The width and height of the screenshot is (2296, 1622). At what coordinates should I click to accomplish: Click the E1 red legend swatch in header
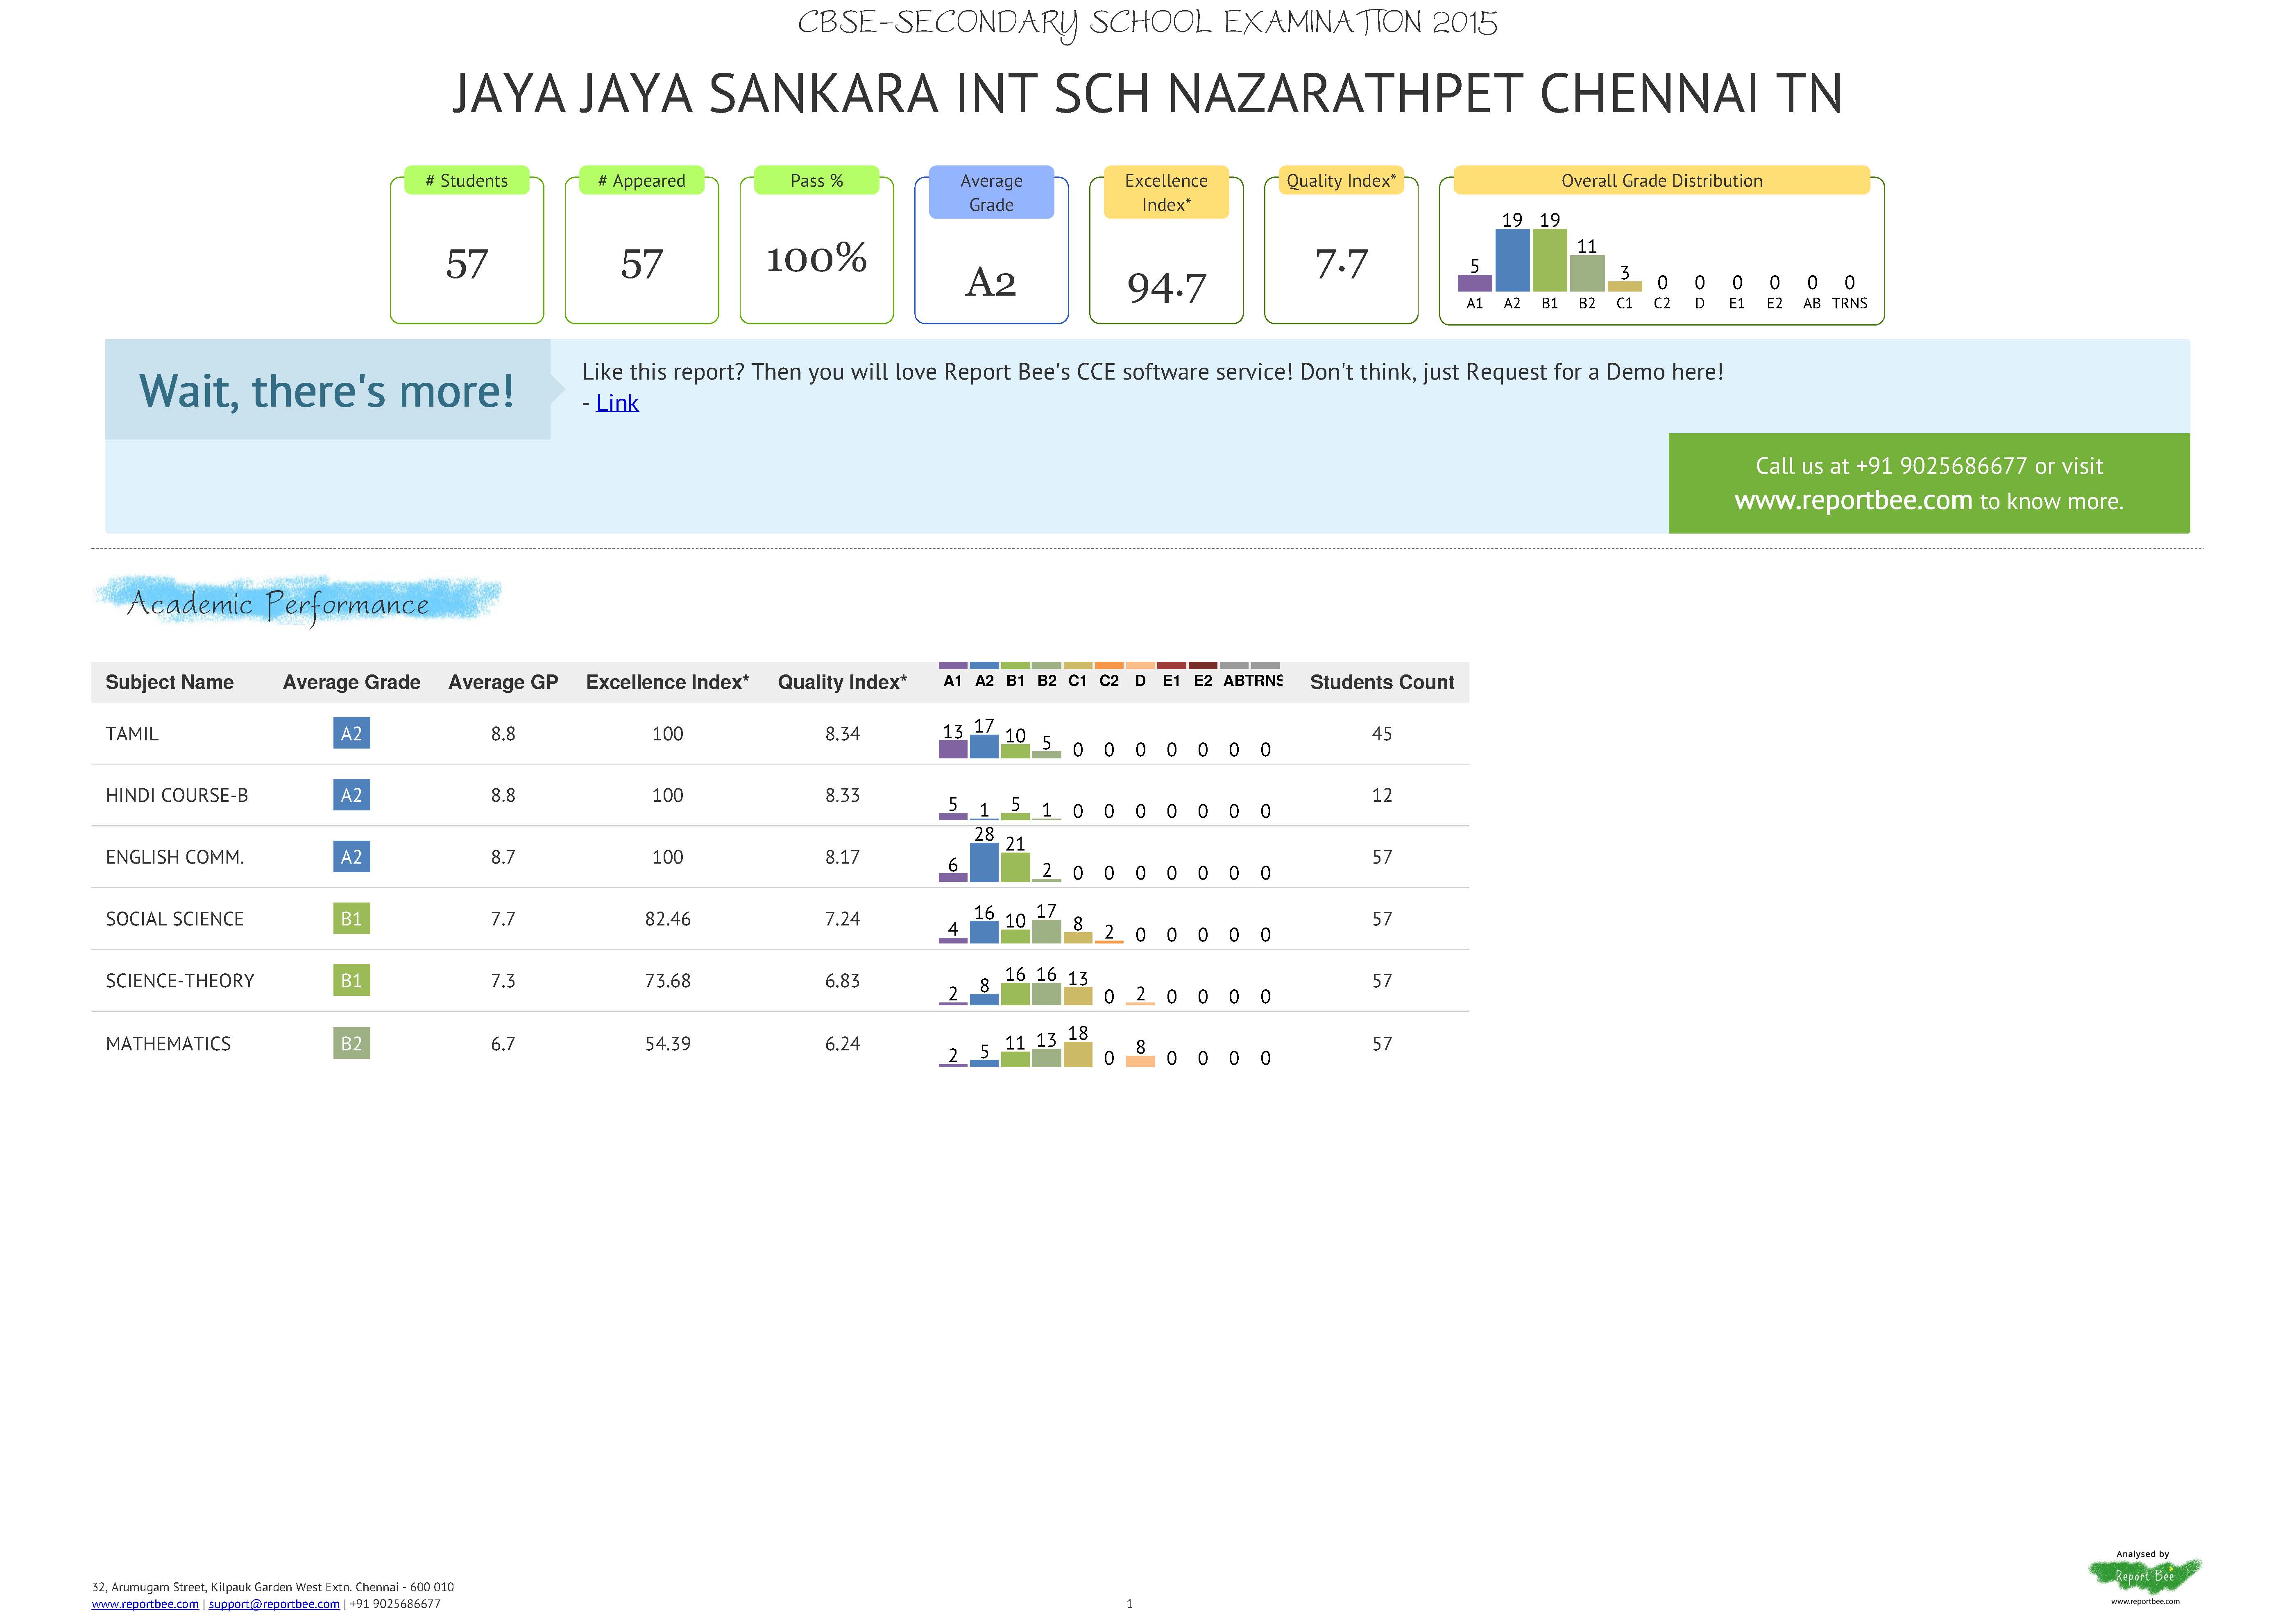coord(1172,665)
